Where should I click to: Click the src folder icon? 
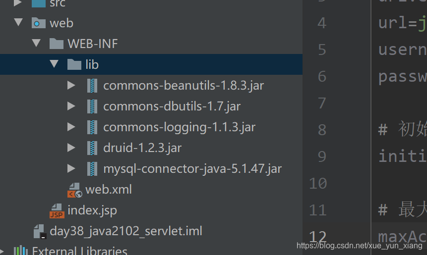[38, 3]
